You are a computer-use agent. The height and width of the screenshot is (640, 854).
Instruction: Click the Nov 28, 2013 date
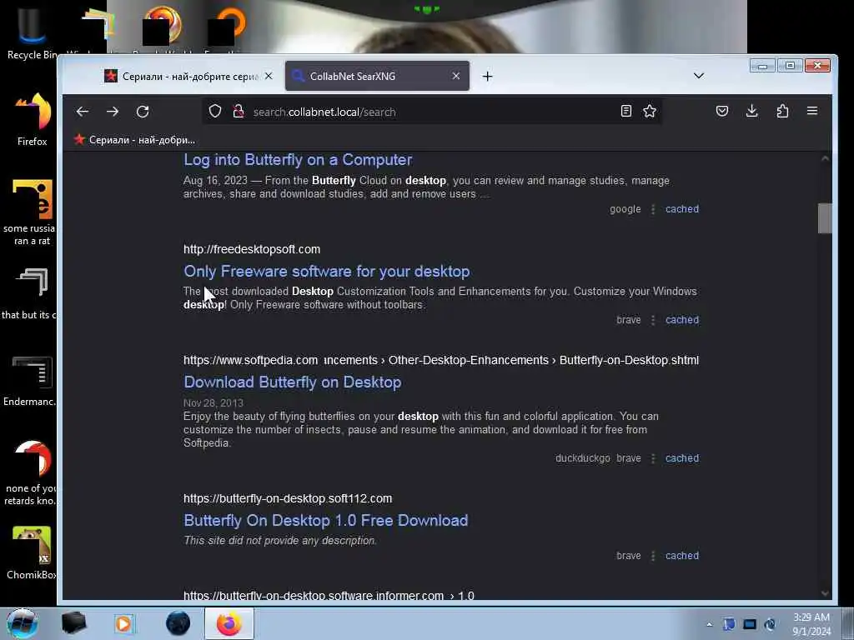(213, 402)
